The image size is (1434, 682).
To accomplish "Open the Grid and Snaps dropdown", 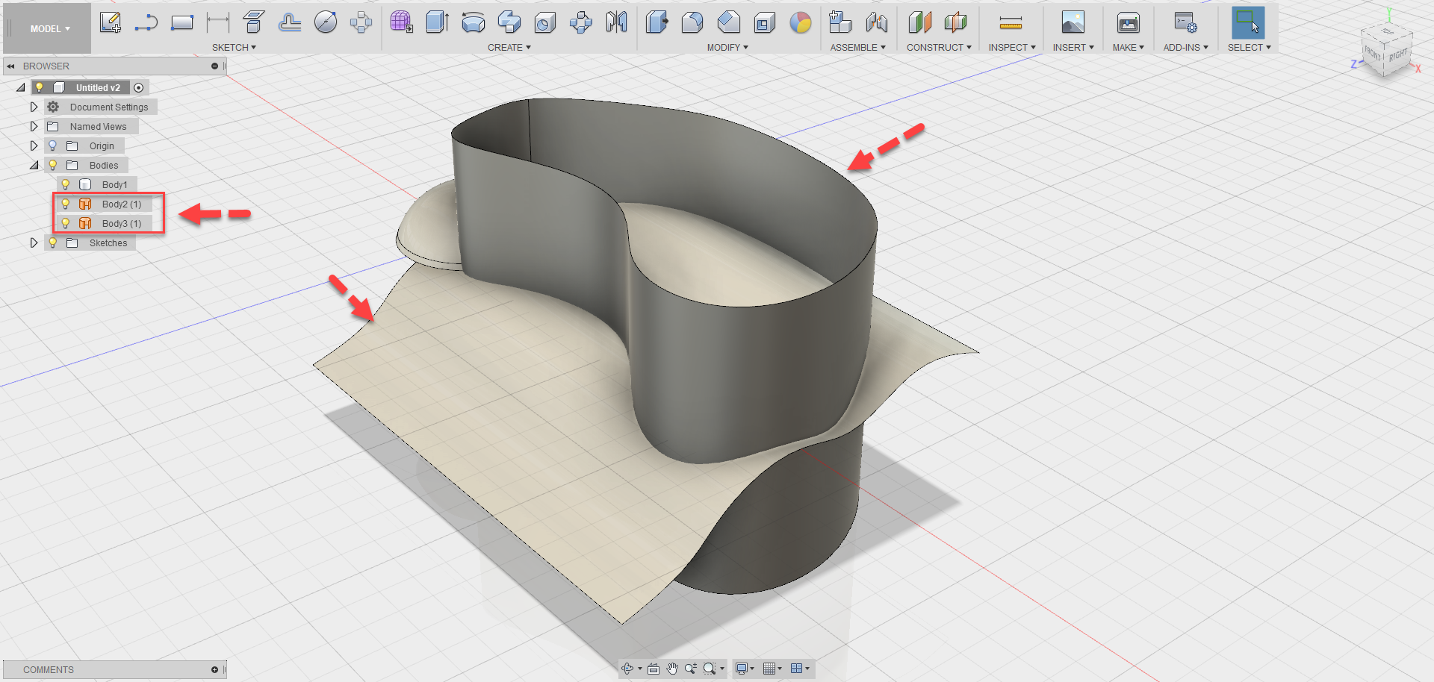I will tap(772, 669).
